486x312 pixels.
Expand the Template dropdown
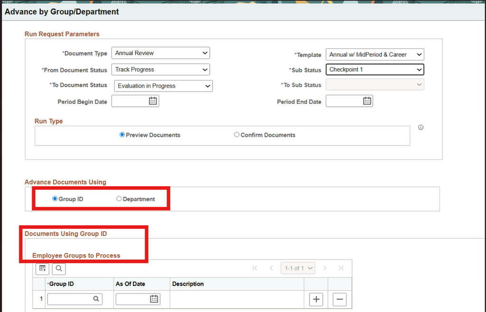pos(375,55)
